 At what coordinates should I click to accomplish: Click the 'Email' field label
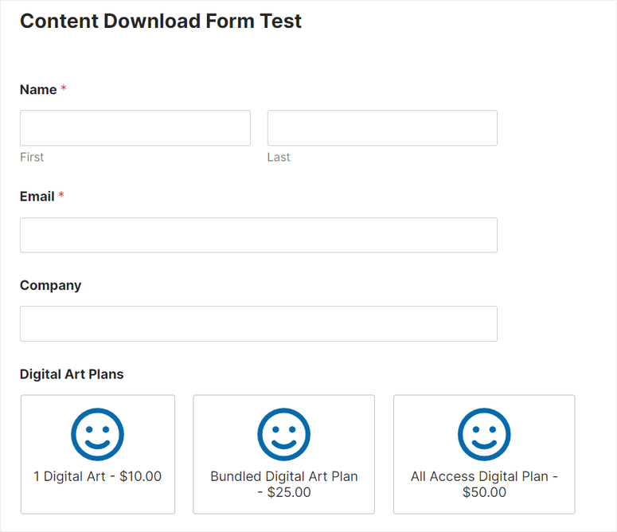[x=37, y=196]
